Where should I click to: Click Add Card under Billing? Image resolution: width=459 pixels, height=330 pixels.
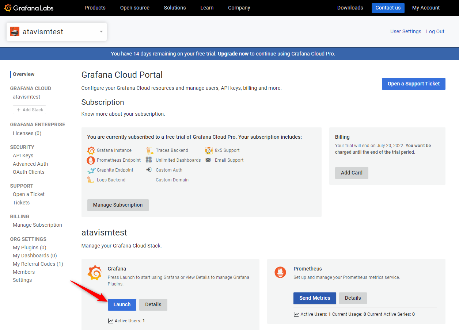(352, 173)
